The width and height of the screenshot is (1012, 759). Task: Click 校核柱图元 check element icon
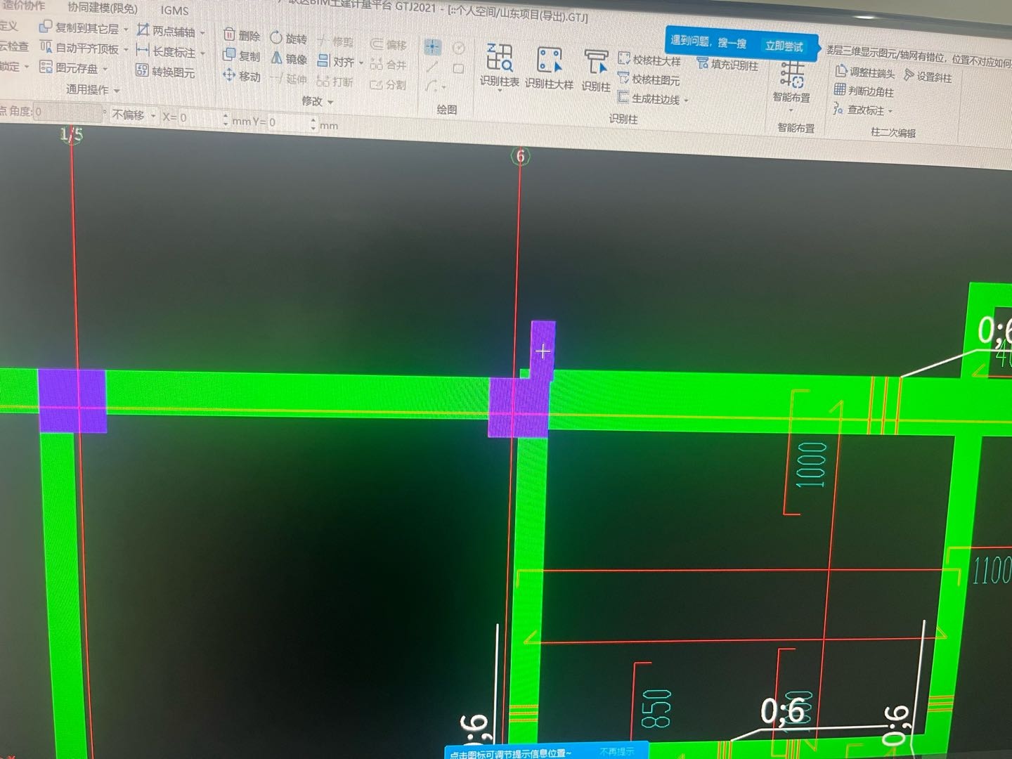pos(623,78)
